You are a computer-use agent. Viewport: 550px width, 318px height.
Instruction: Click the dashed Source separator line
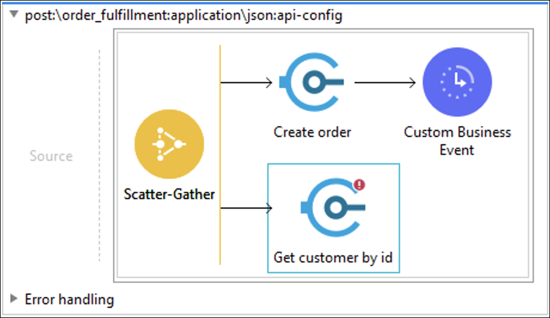[100, 155]
